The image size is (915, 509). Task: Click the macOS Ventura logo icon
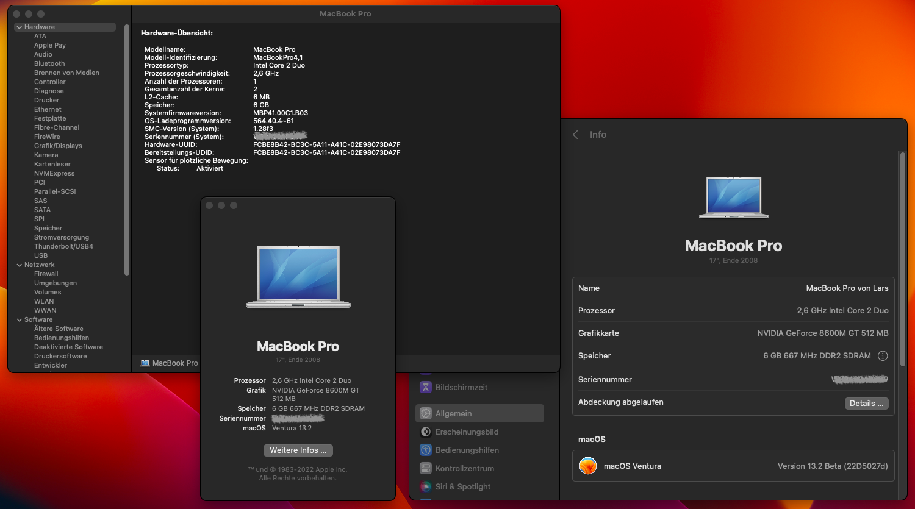point(588,466)
